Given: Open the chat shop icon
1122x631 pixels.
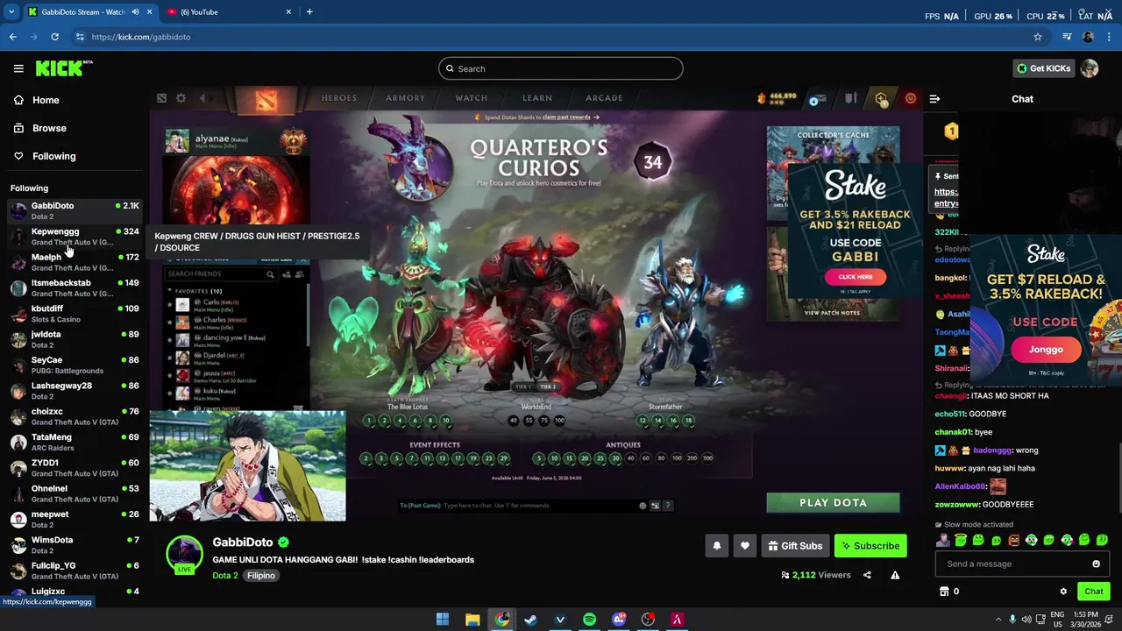Looking at the screenshot, I should click(944, 592).
